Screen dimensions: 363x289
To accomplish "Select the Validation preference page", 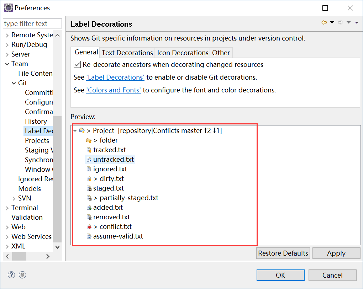I will coord(27,217).
